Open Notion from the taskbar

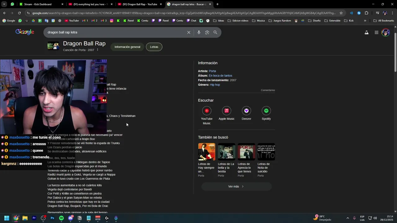[79, 218]
